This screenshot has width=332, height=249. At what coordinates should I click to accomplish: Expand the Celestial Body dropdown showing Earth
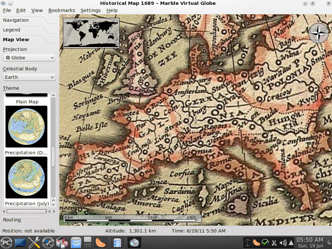30,77
